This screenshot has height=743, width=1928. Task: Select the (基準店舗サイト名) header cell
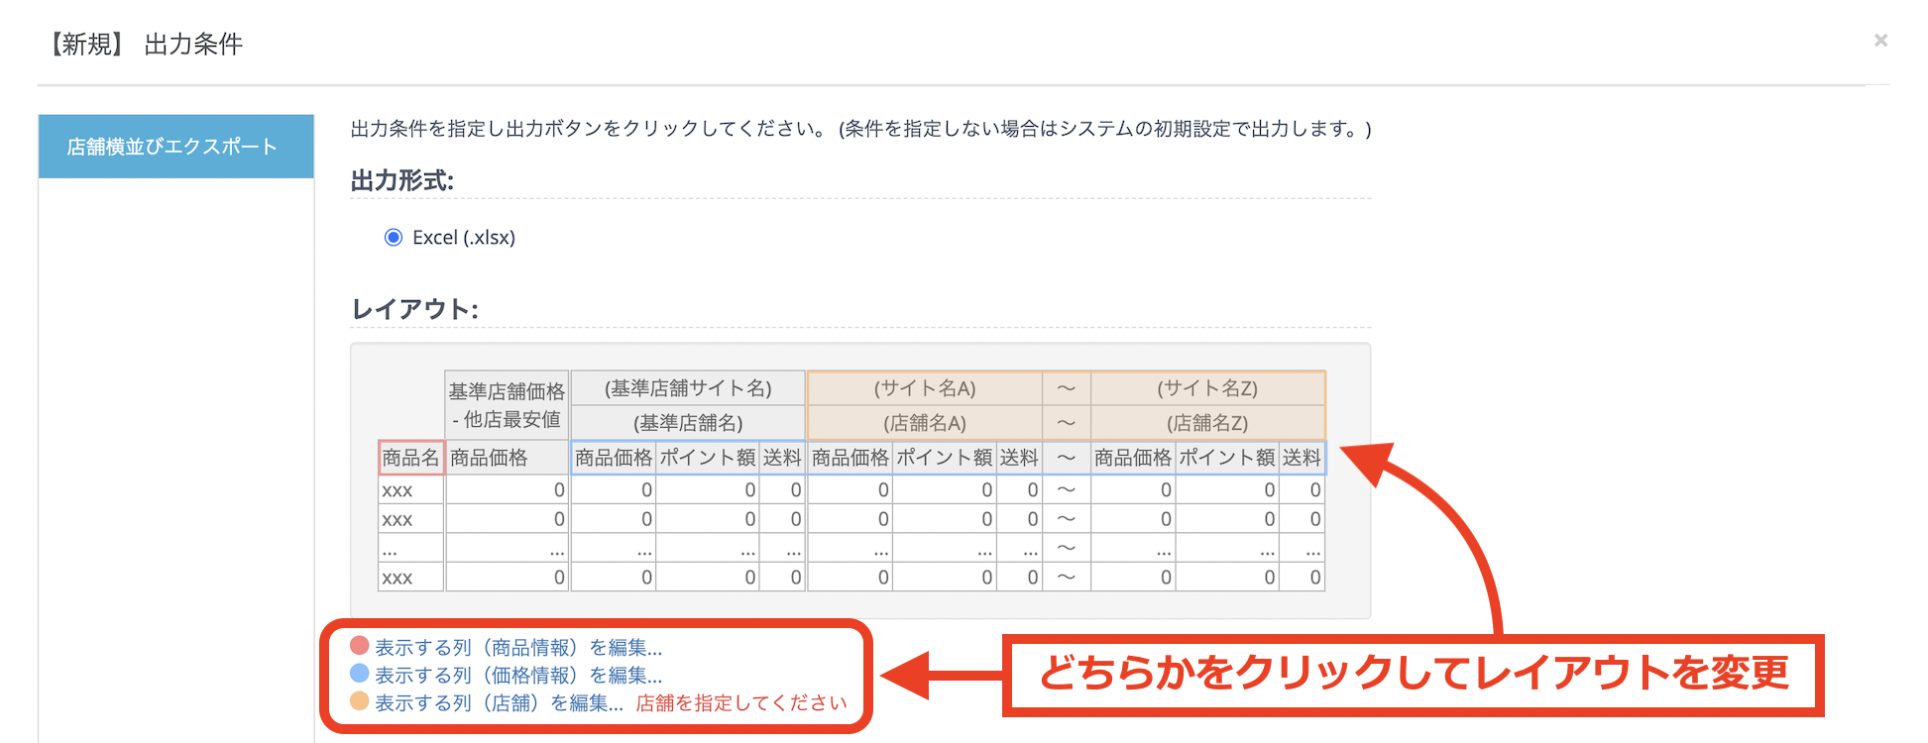coord(688,388)
